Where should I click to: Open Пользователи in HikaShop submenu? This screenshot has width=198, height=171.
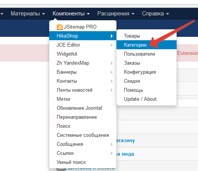pos(147,54)
